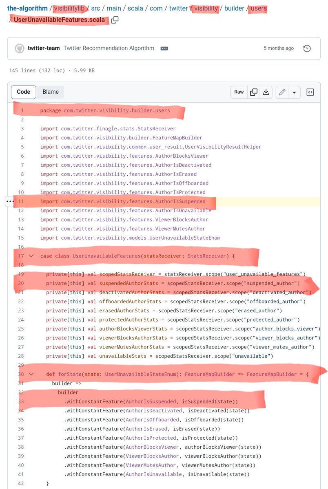Open the symbols pane via the code icon
Viewport: 328px width, 489px height.
(310, 92)
